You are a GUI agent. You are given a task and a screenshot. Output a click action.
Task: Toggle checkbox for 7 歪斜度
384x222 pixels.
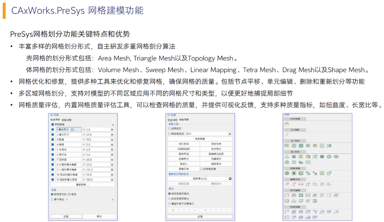(53, 160)
